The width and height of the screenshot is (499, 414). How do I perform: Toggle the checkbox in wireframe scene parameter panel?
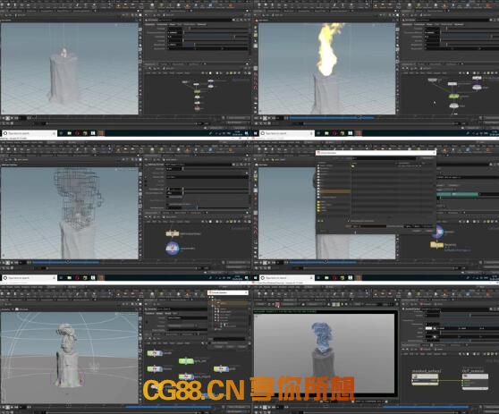168,197
